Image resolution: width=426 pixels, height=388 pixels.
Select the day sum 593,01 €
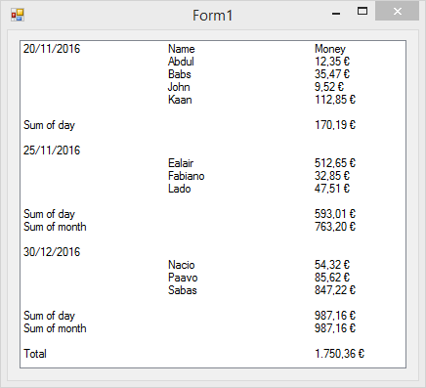tap(335, 214)
